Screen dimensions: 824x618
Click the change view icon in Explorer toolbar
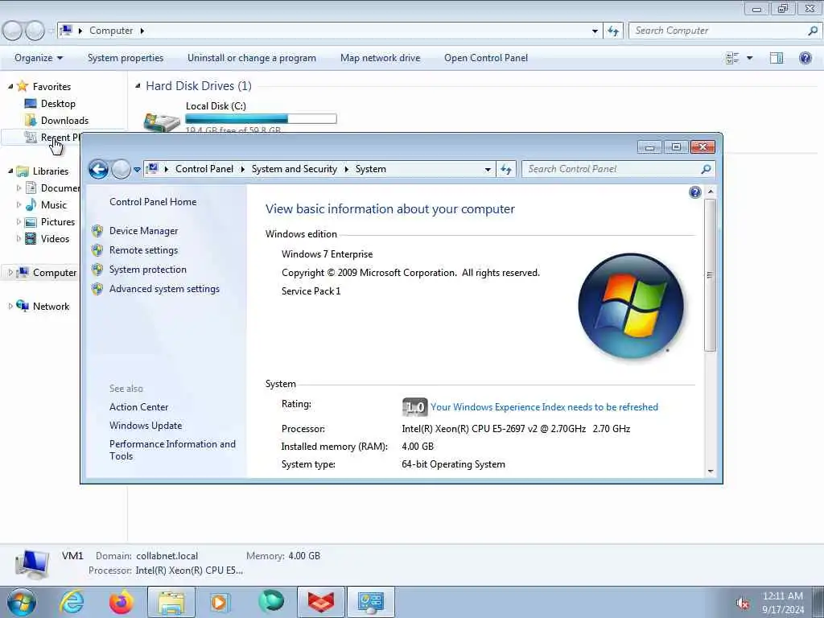tap(732, 58)
